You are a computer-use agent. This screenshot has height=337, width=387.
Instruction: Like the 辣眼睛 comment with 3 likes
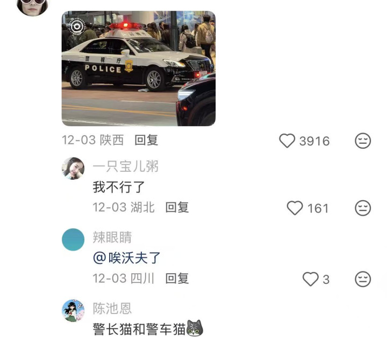click(x=311, y=279)
